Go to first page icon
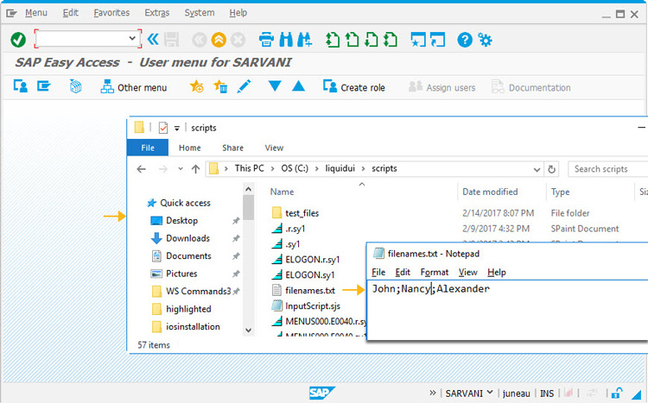The height and width of the screenshot is (403, 648). click(x=333, y=40)
